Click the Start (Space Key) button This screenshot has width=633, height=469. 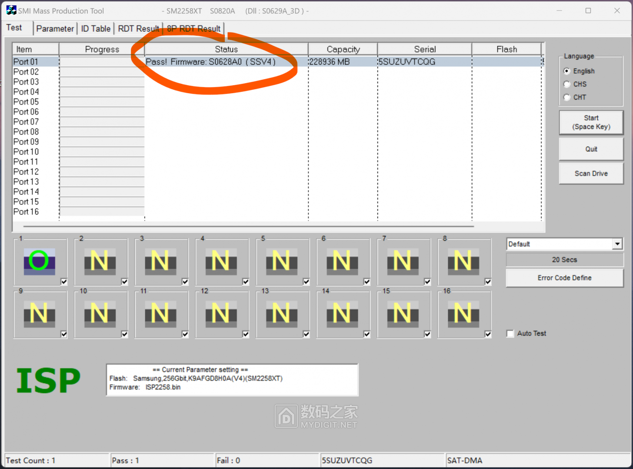591,122
